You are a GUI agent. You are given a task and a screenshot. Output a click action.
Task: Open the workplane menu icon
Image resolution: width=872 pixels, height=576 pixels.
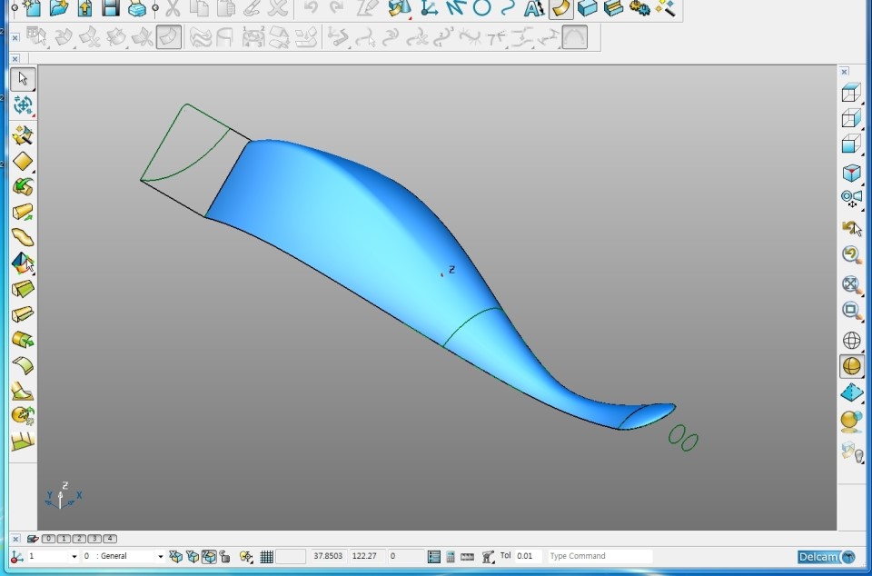point(429,8)
